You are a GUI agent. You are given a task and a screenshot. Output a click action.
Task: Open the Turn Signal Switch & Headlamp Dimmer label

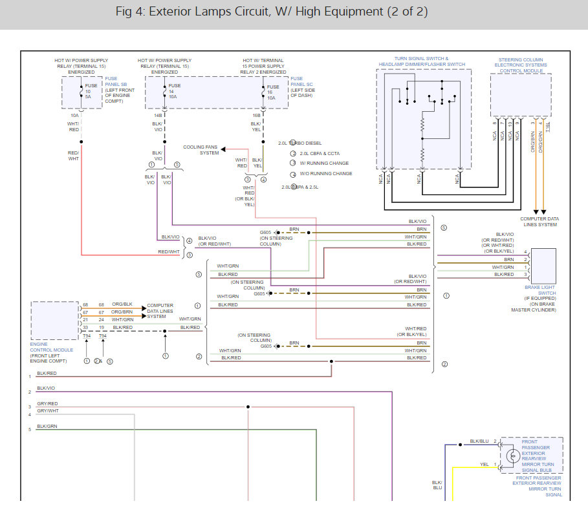[x=423, y=61]
